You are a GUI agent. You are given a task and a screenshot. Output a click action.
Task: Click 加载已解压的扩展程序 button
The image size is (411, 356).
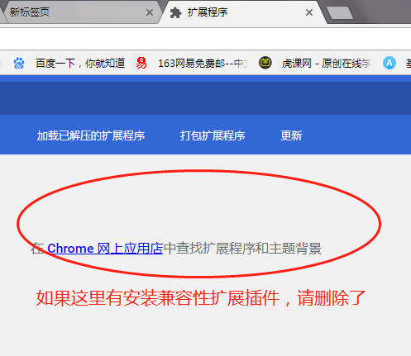tap(91, 135)
